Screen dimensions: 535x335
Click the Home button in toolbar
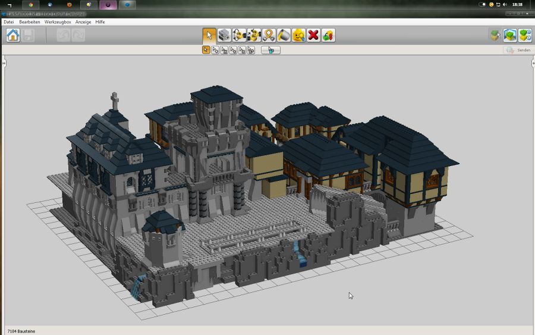(x=13, y=35)
